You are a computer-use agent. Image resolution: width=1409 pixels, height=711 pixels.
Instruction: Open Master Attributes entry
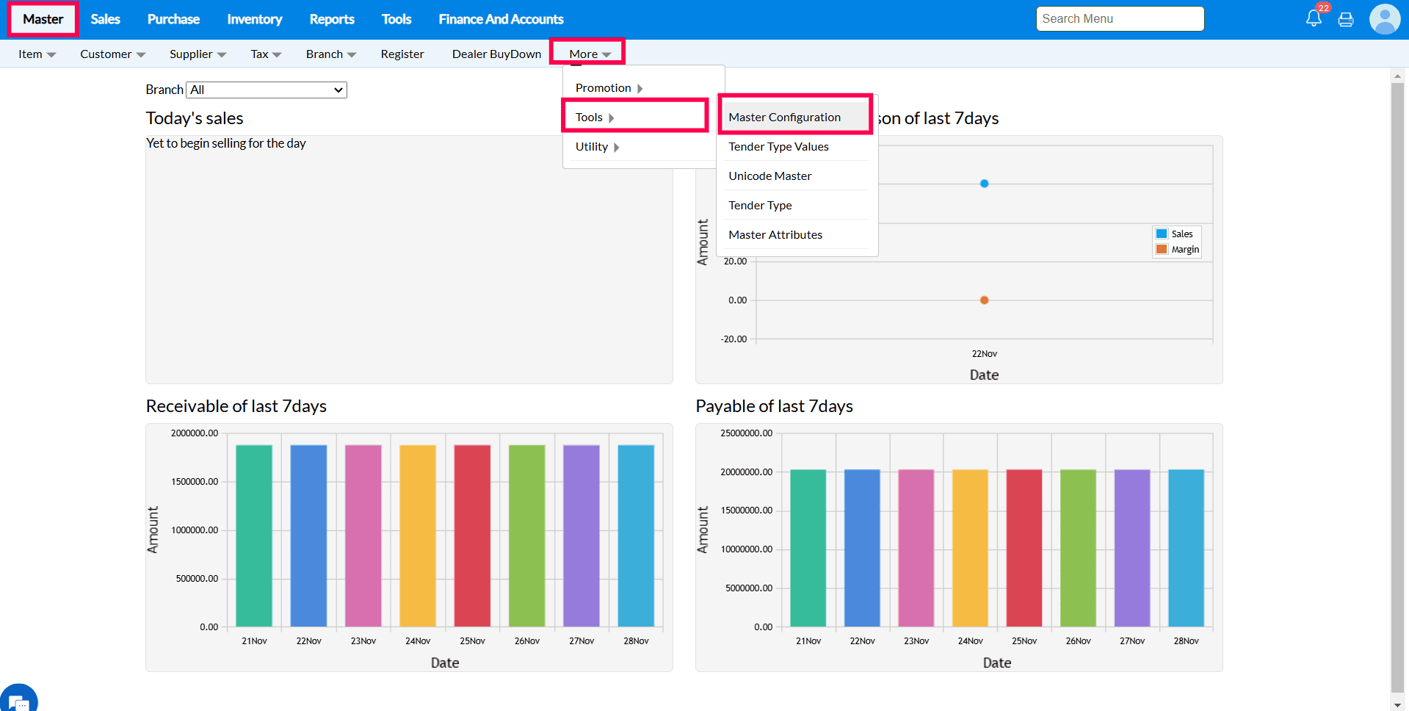[x=775, y=235]
